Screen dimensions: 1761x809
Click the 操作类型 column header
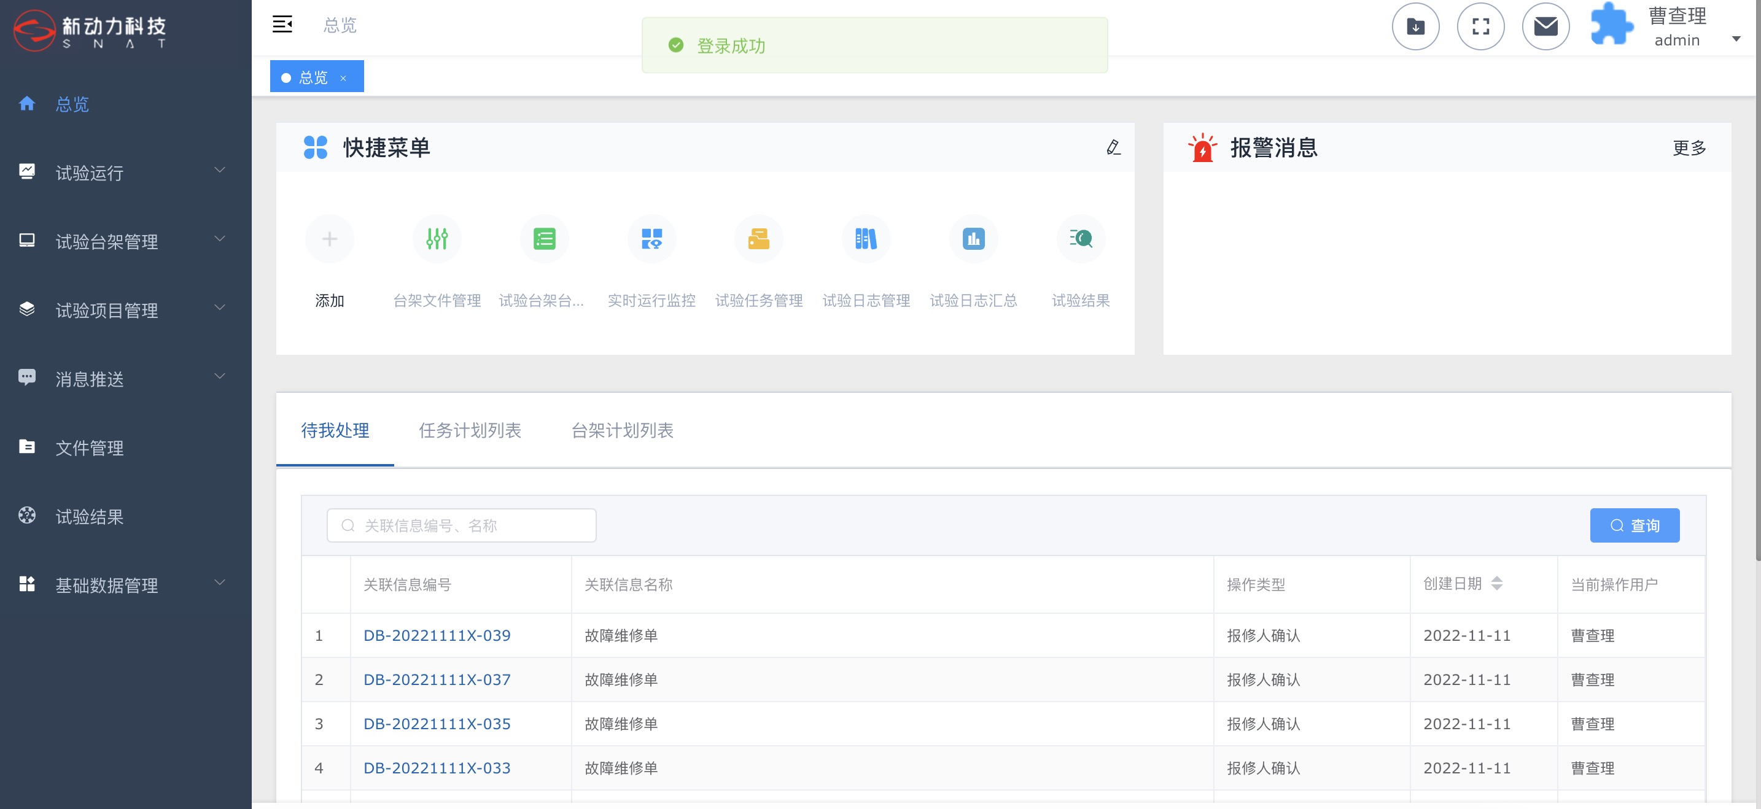[x=1256, y=585]
